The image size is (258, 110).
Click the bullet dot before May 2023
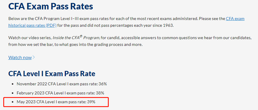(13, 102)
